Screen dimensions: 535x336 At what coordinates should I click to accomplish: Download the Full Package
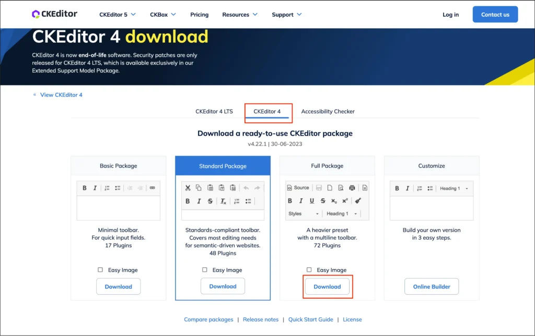point(327,286)
